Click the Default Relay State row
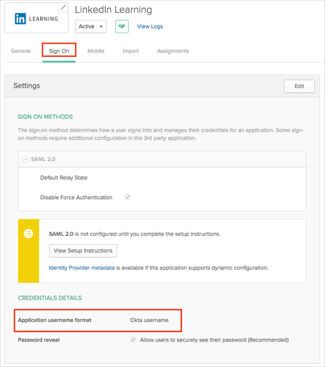Viewport: 325px width, 367px height. (x=64, y=178)
